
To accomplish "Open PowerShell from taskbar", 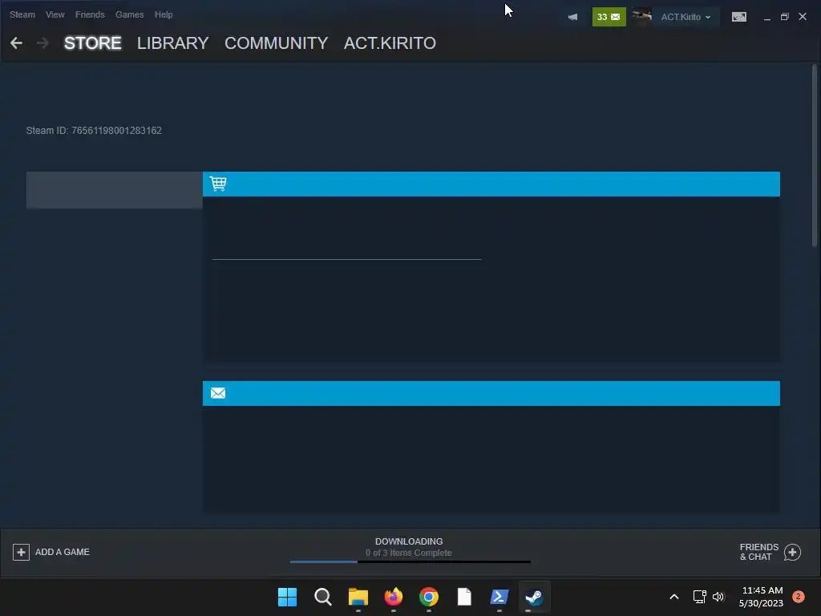I will (x=499, y=597).
